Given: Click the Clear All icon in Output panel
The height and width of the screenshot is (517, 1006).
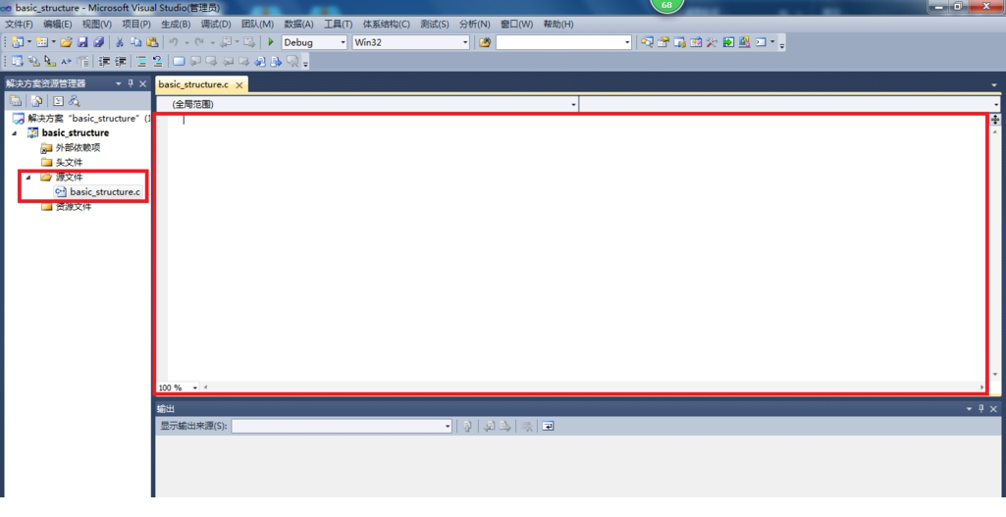Looking at the screenshot, I should (x=527, y=426).
